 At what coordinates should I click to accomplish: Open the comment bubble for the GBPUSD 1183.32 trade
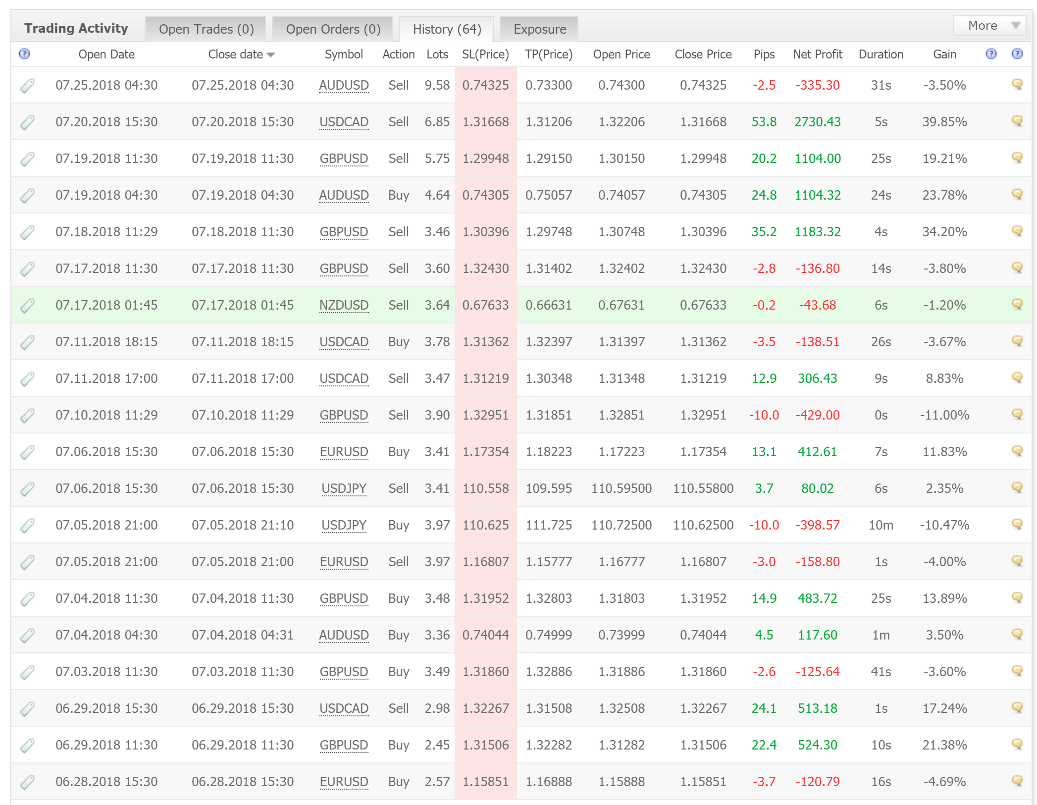1017,231
